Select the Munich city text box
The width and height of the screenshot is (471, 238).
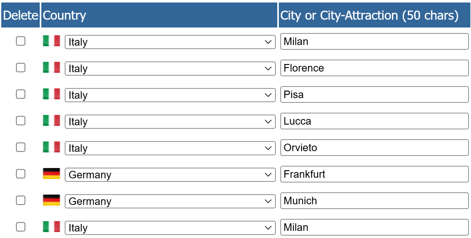click(375, 201)
